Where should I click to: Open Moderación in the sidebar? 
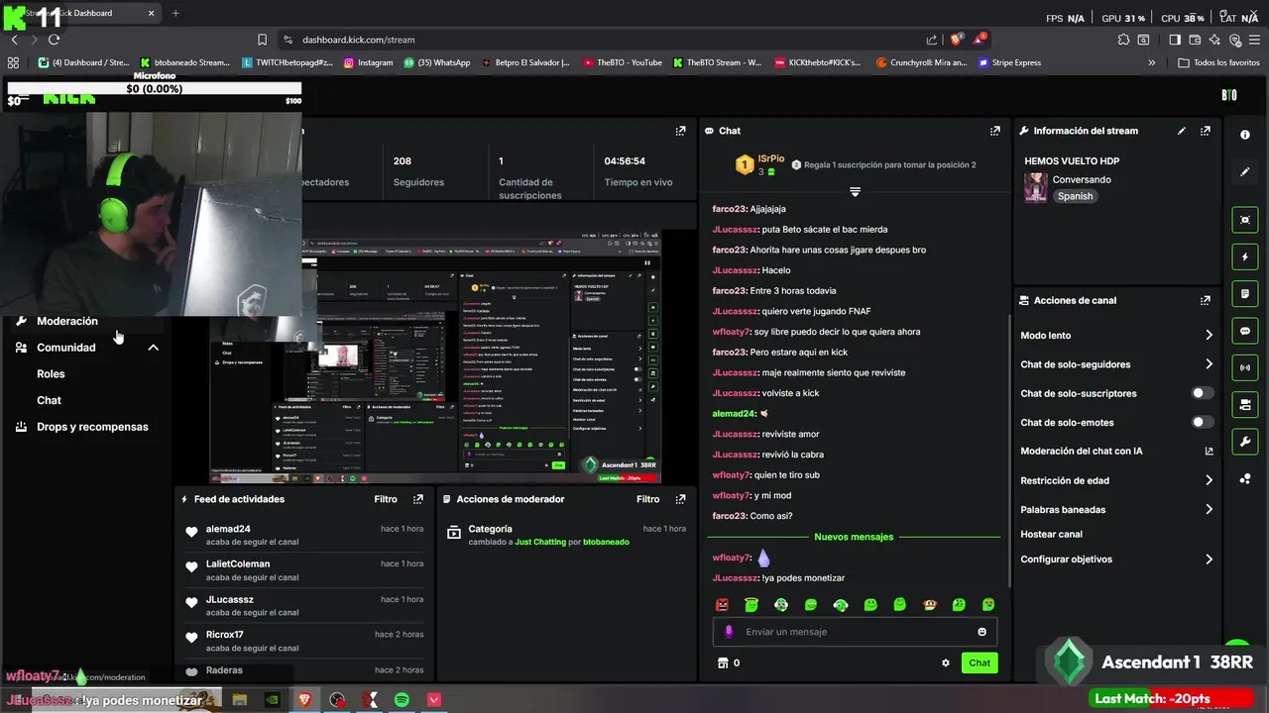point(67,321)
